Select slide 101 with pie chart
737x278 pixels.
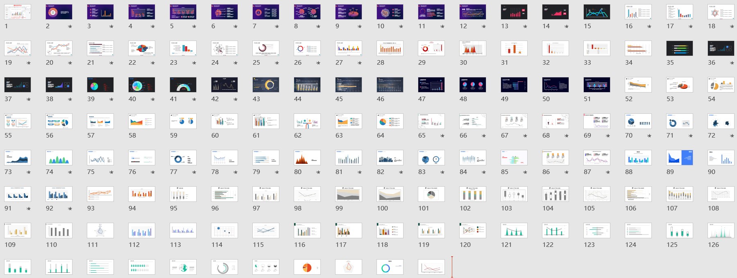431,194
